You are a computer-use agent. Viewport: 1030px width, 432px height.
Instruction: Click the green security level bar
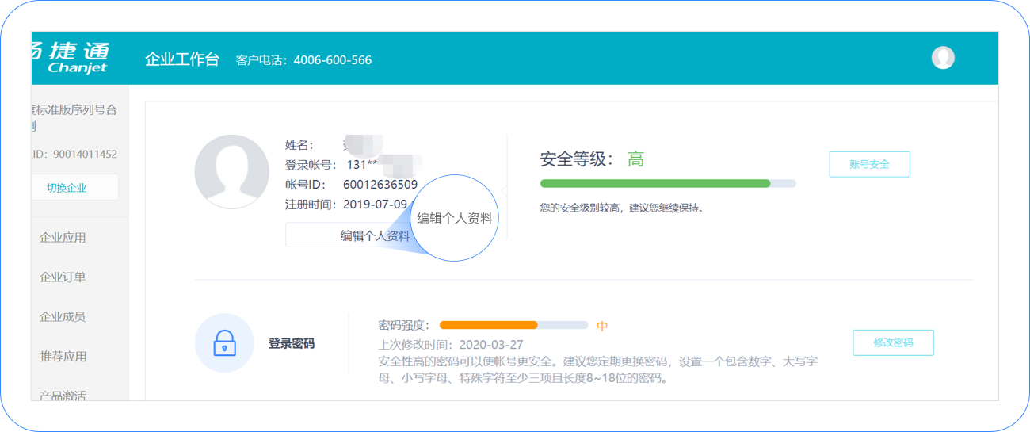tap(654, 184)
